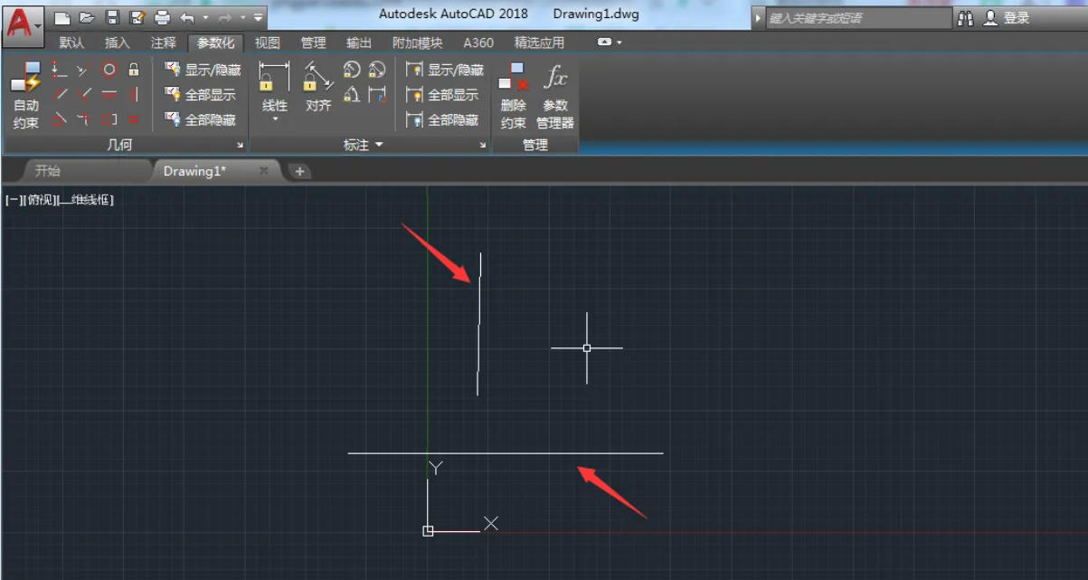Expand the 标注 panel dropdown
The image size is (1088, 580).
pyautogui.click(x=379, y=144)
